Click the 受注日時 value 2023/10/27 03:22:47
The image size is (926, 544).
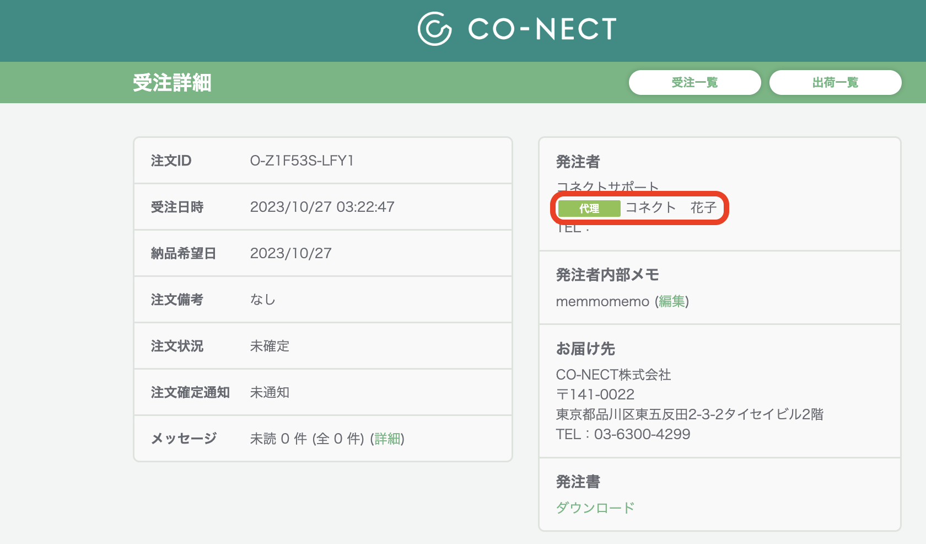click(322, 207)
